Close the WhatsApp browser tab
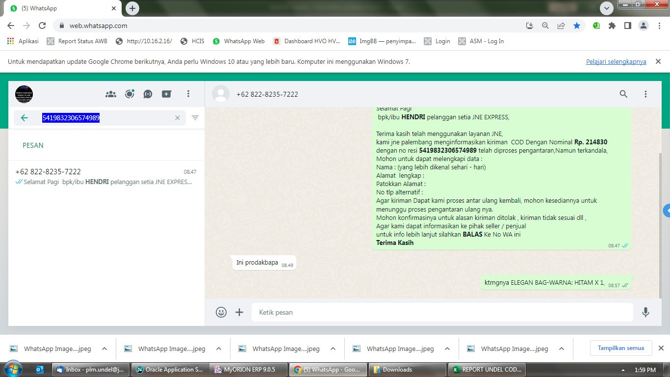Image resolution: width=670 pixels, height=377 pixels. (114, 8)
